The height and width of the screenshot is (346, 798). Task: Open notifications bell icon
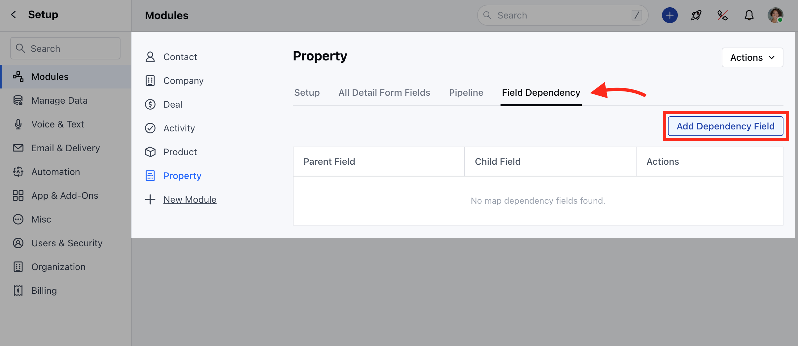(749, 15)
